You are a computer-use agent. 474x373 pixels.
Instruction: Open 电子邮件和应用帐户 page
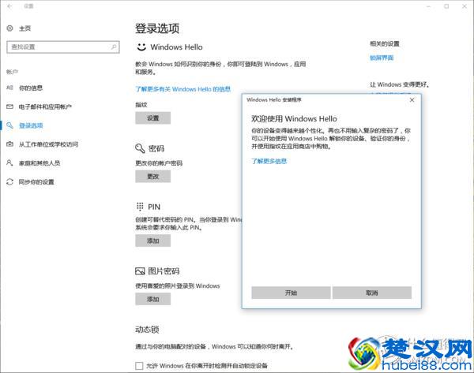click(45, 106)
